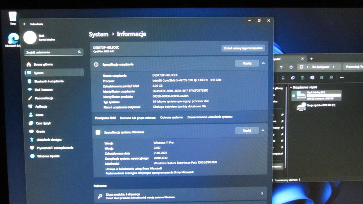Screen dimensions: 363x204
Task: Open Zaawansowane ustawienia systemu link
Action: 210,117
